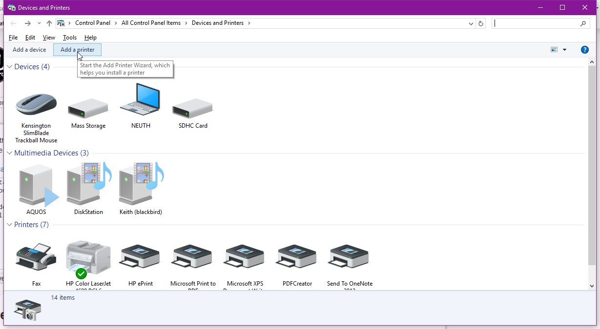Select the SDHC Card device icon
The image size is (600, 329).
click(x=193, y=108)
